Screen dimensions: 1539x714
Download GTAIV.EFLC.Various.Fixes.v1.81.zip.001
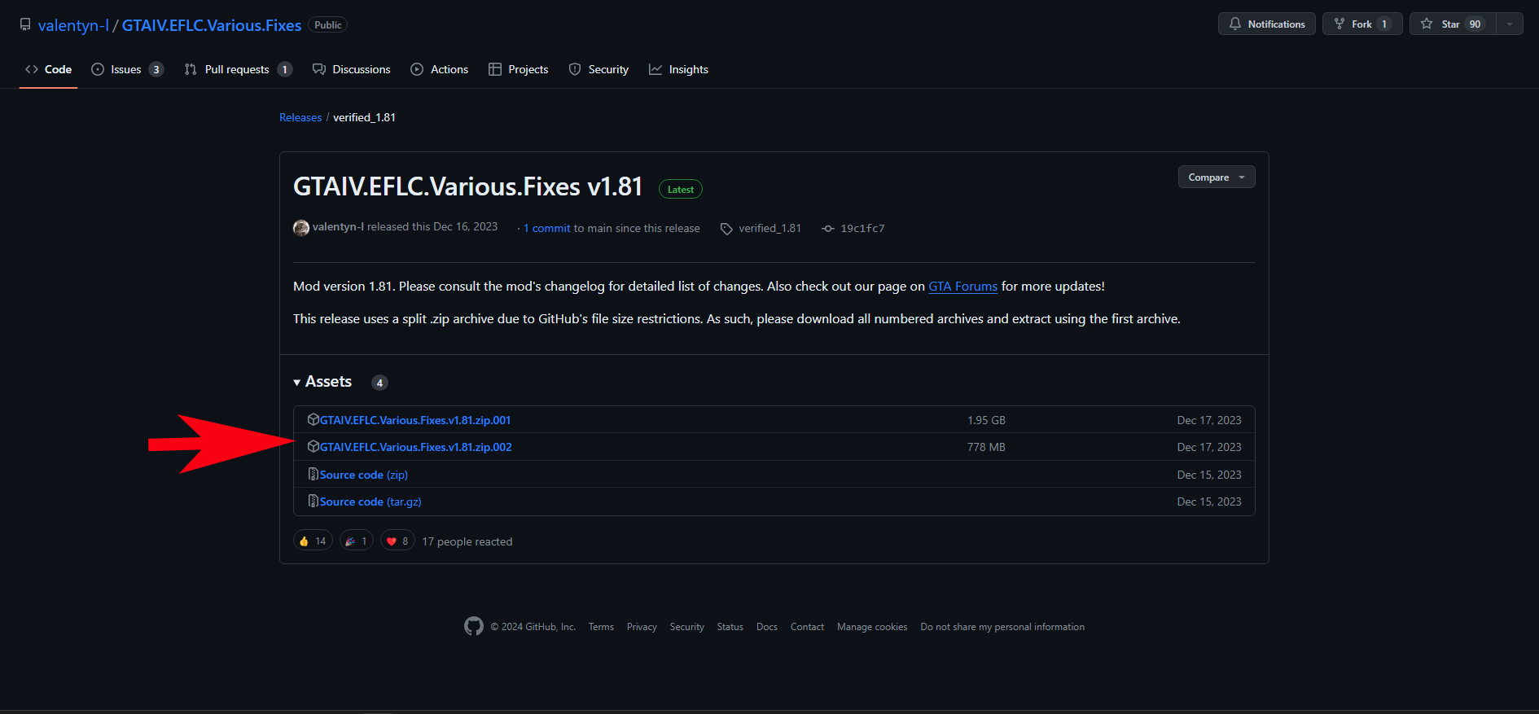pos(414,420)
